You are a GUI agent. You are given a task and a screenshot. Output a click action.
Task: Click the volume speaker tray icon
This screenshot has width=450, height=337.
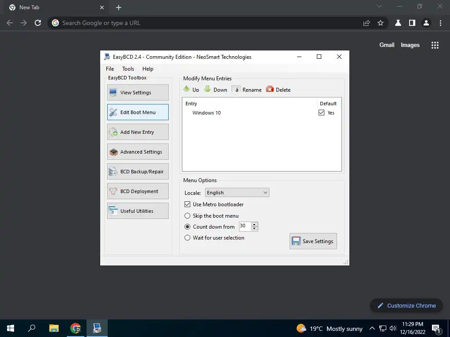tap(393, 328)
